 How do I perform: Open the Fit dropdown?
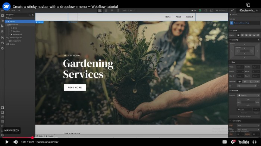coord(246,86)
